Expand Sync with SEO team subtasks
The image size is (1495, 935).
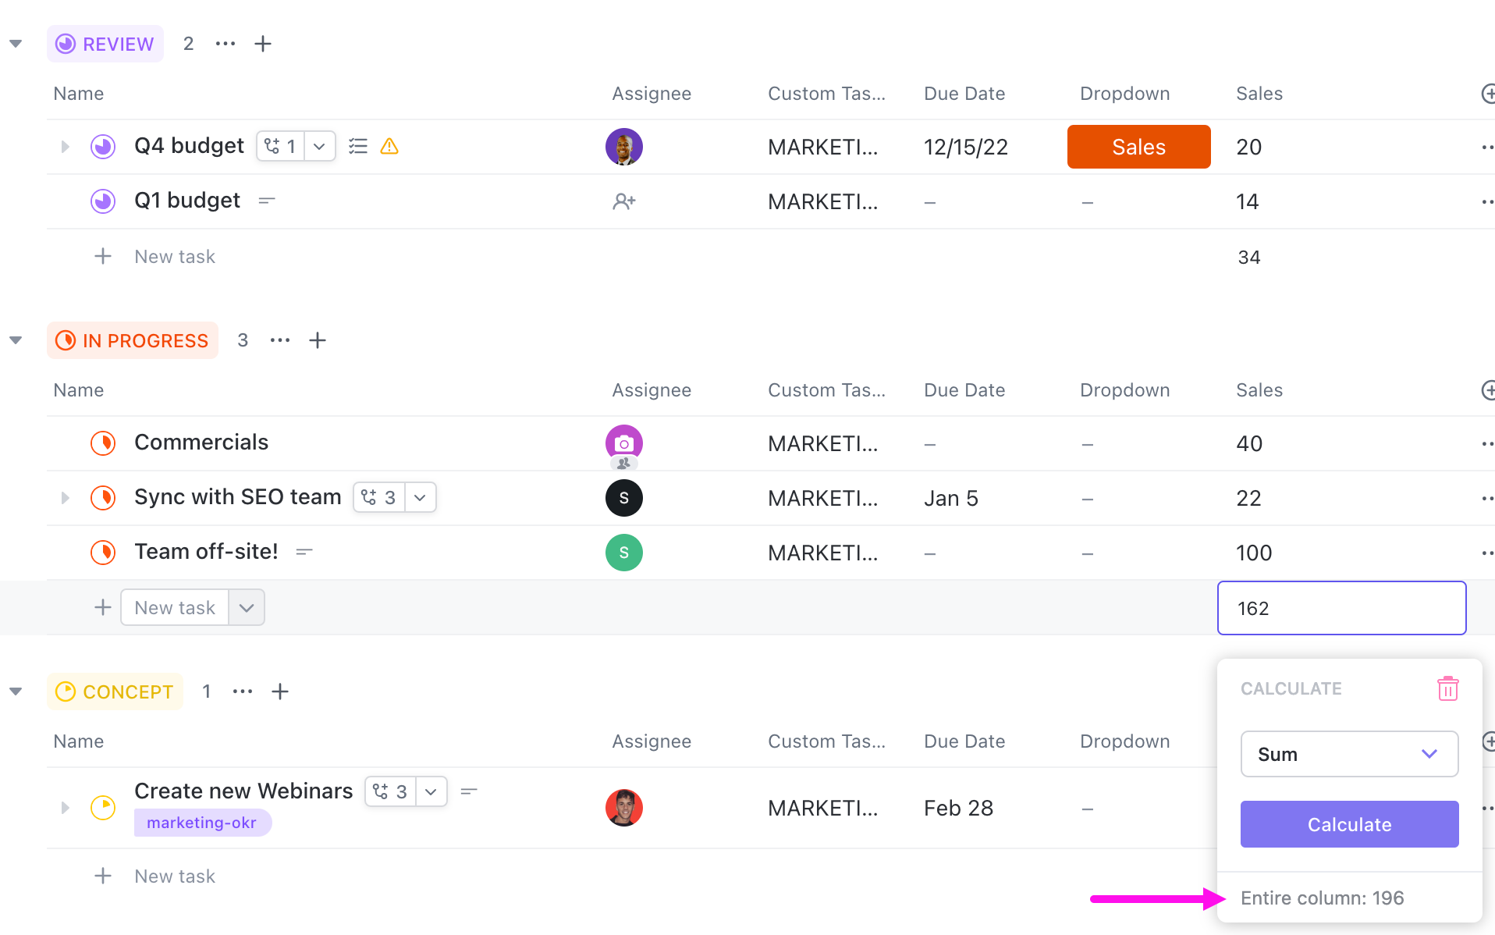(66, 497)
